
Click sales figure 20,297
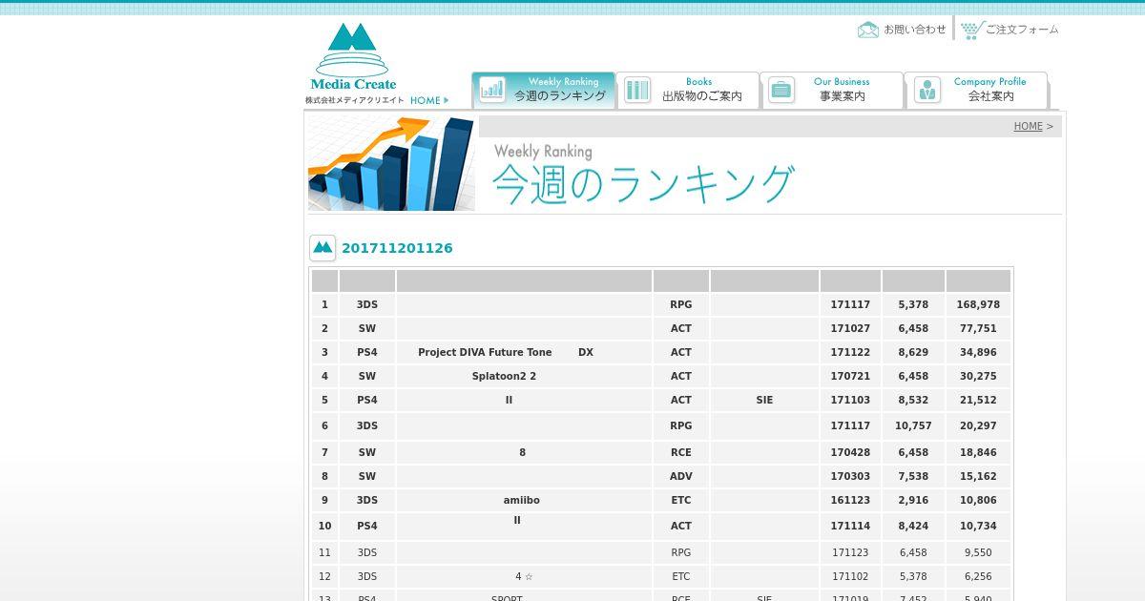[978, 425]
